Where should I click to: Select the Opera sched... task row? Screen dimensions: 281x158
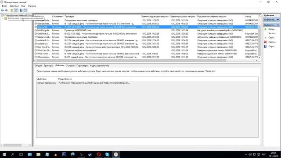tap(146, 37)
